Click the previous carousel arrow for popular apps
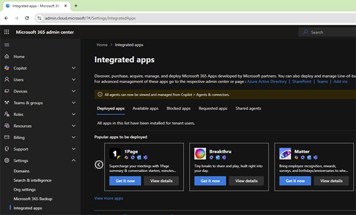This screenshot has height=215, width=356. [x=99, y=164]
